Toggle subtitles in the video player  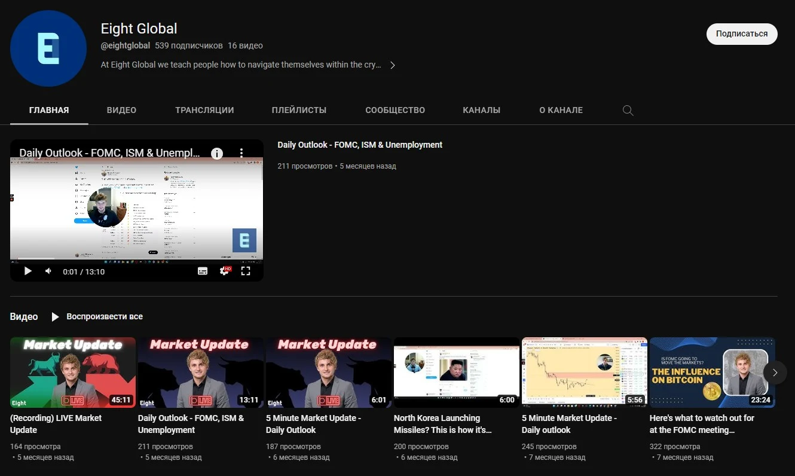(x=203, y=271)
